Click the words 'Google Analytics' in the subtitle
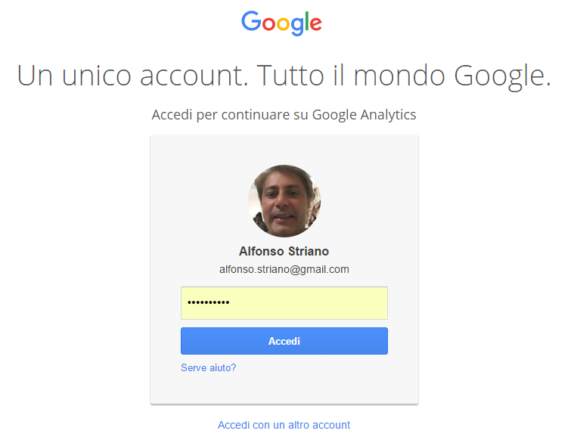This screenshot has width=574, height=440. tap(365, 115)
